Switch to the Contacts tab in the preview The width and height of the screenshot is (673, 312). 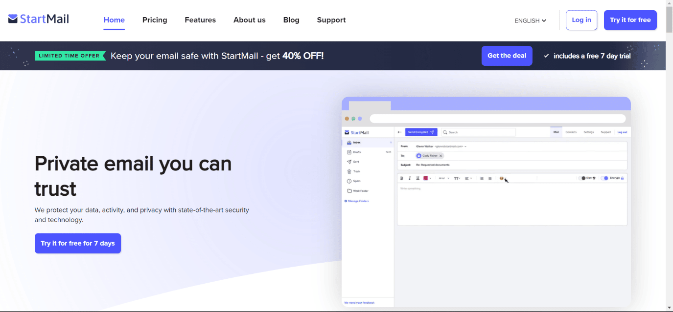click(x=571, y=132)
